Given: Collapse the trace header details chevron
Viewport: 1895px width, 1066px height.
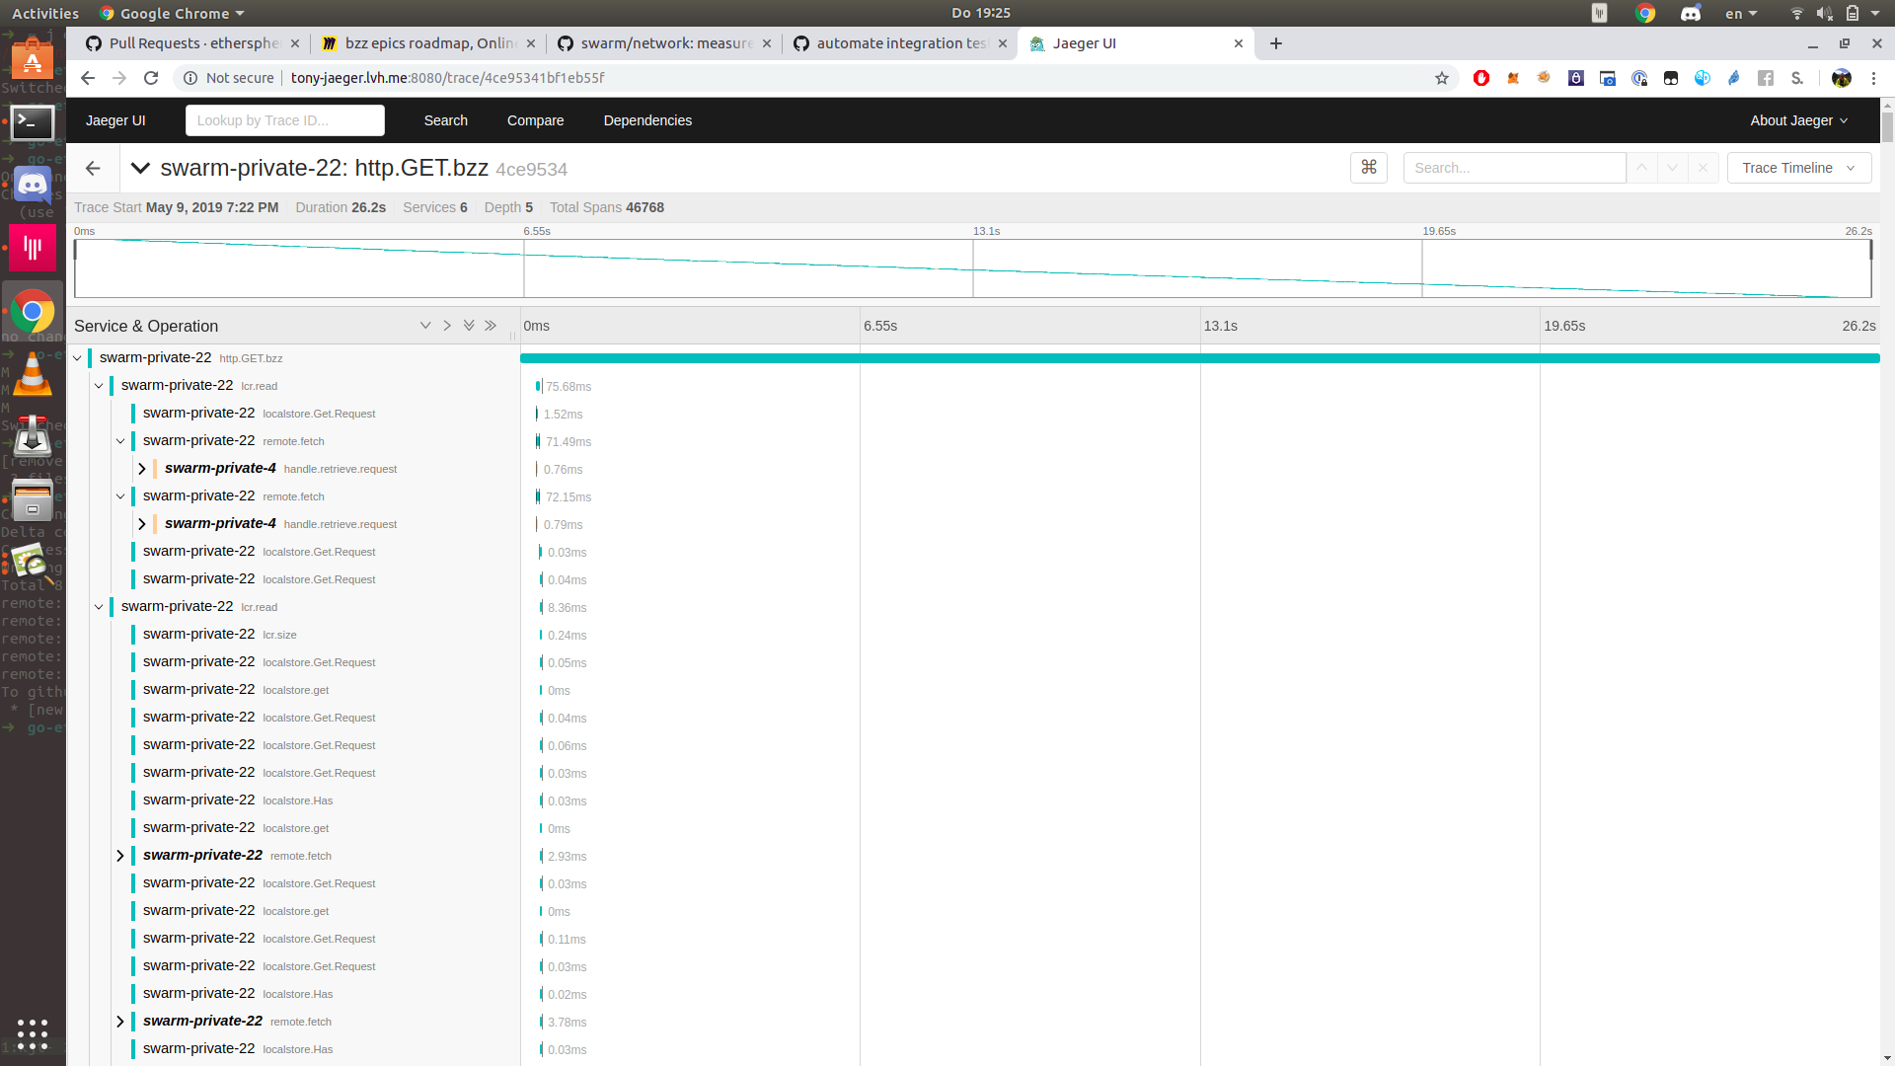Looking at the screenshot, I should coord(140,169).
